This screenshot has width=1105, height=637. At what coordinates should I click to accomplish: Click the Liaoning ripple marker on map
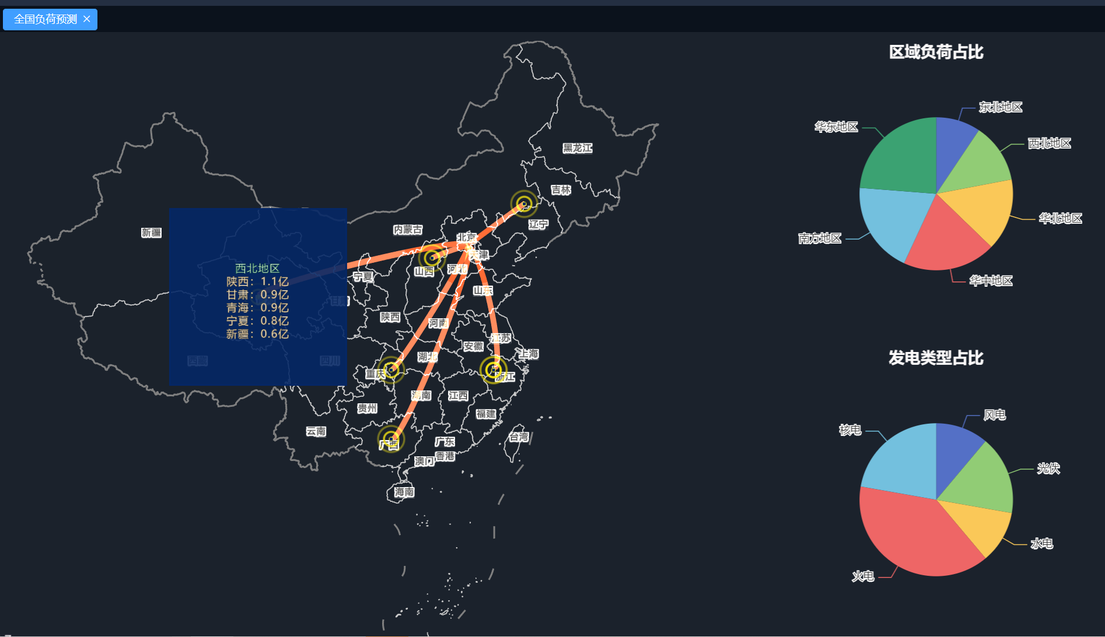(523, 204)
